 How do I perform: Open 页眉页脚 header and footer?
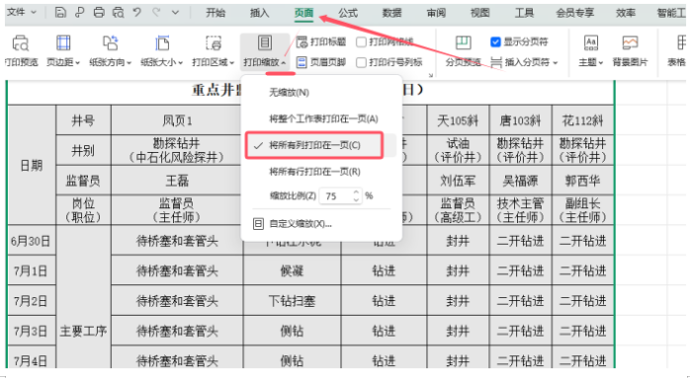(x=321, y=62)
